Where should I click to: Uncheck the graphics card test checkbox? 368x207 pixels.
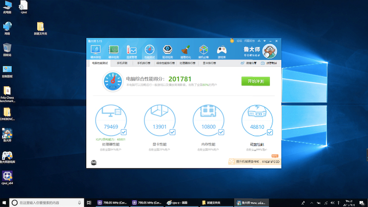point(172,132)
